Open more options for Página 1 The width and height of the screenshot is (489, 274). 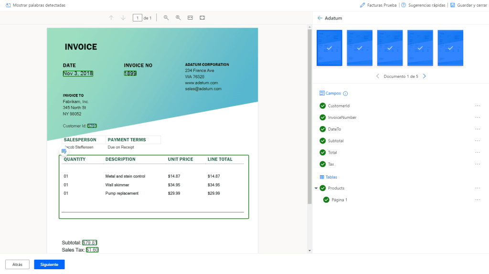coord(478,200)
